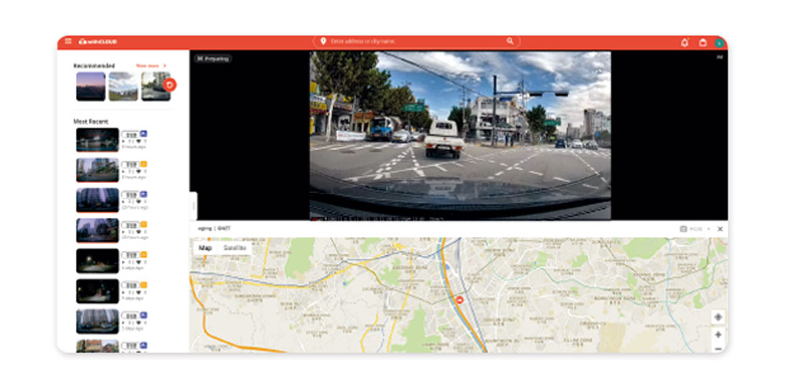Open the fourth Most Recent video thumbnail
The width and height of the screenshot is (786, 387).
tap(97, 230)
